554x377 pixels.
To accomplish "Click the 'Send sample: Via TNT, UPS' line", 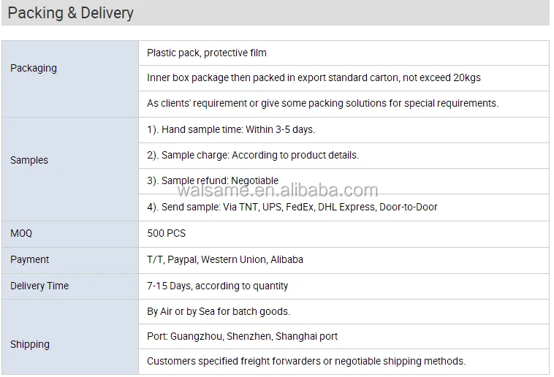I will pos(292,207).
